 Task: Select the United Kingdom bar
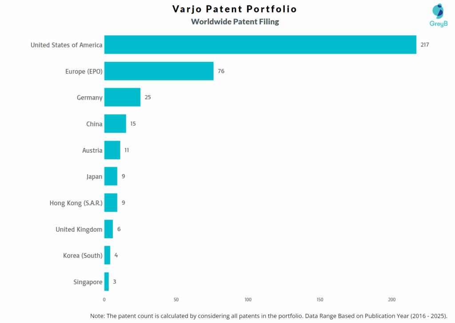click(x=108, y=229)
